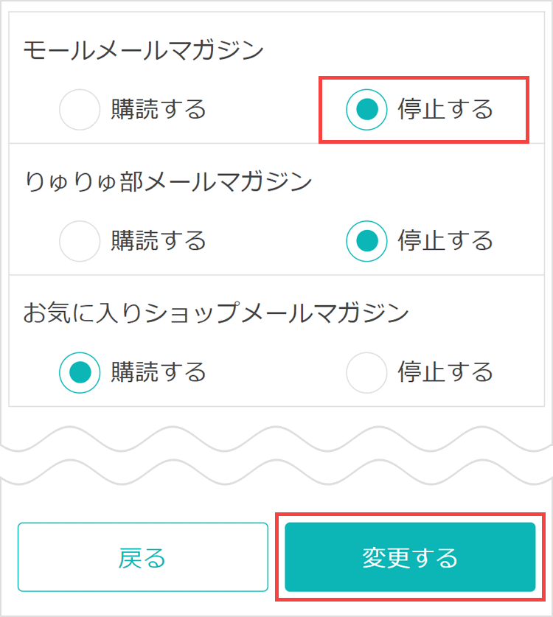Screen dimensions: 553x617
Task: Choose 購読する radio circle for りゅりゅ部メールマガジン
Action: point(80,241)
